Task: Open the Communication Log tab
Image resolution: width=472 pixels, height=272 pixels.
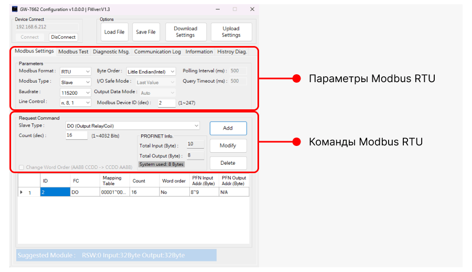Action: tap(157, 52)
